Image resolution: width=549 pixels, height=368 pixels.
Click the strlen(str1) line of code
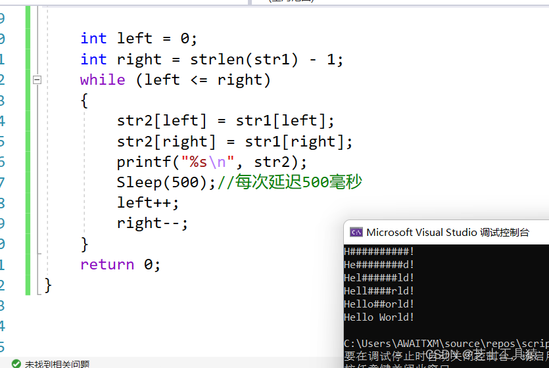[212, 59]
